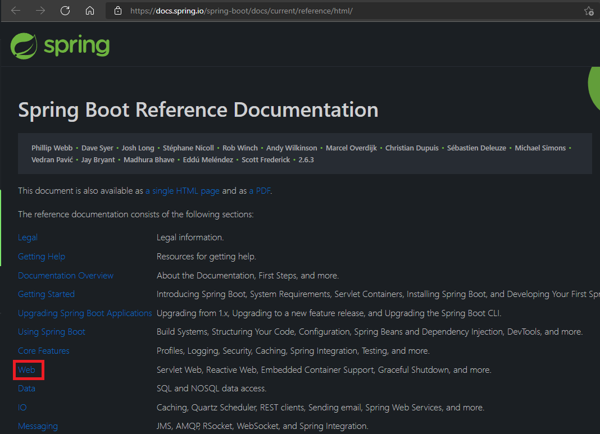Open the PDF version link
Viewport: 600px width, 434px height.
tap(260, 191)
